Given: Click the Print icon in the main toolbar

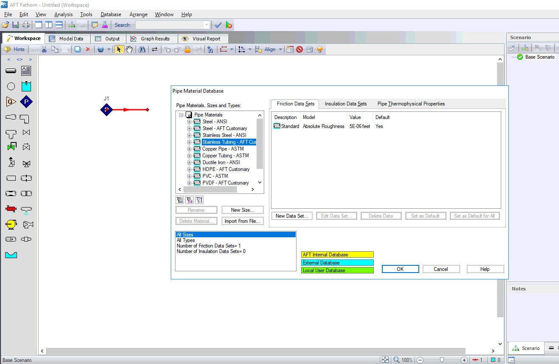Looking at the screenshot, I should pyautogui.click(x=26, y=25).
